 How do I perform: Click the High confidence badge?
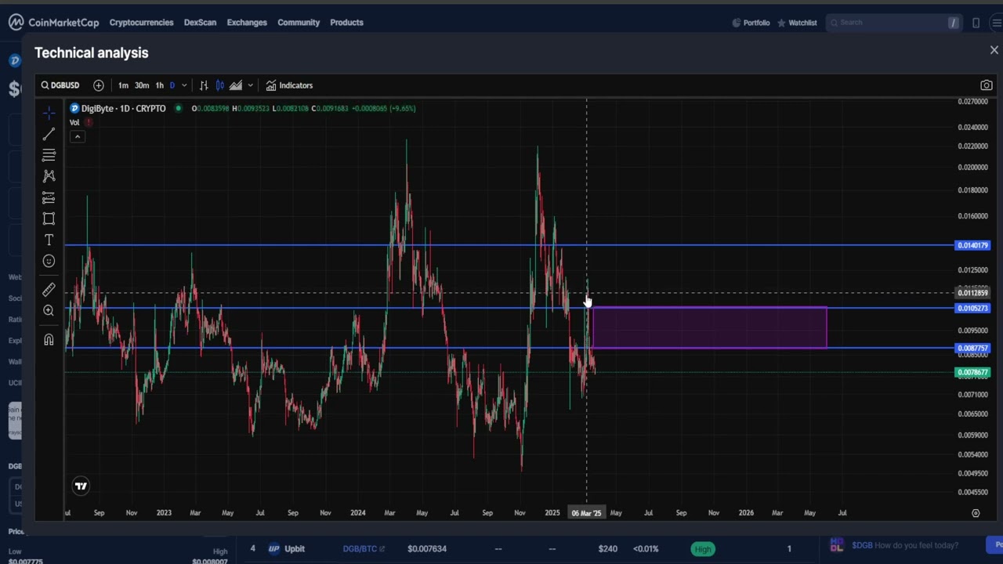703,549
